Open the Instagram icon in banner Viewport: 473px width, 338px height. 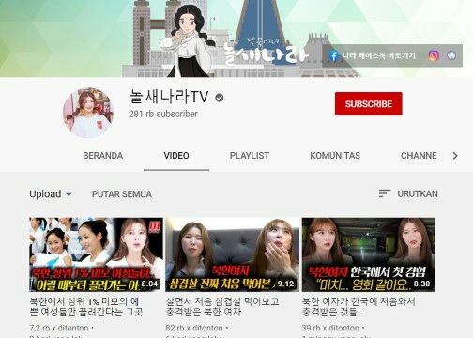click(434, 55)
